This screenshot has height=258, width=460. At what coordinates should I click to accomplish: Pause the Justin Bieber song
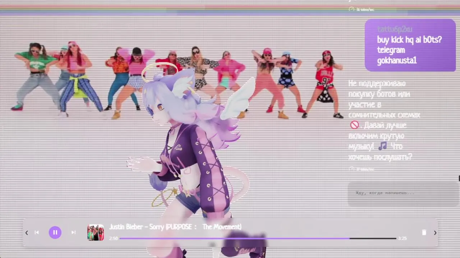tap(55, 233)
